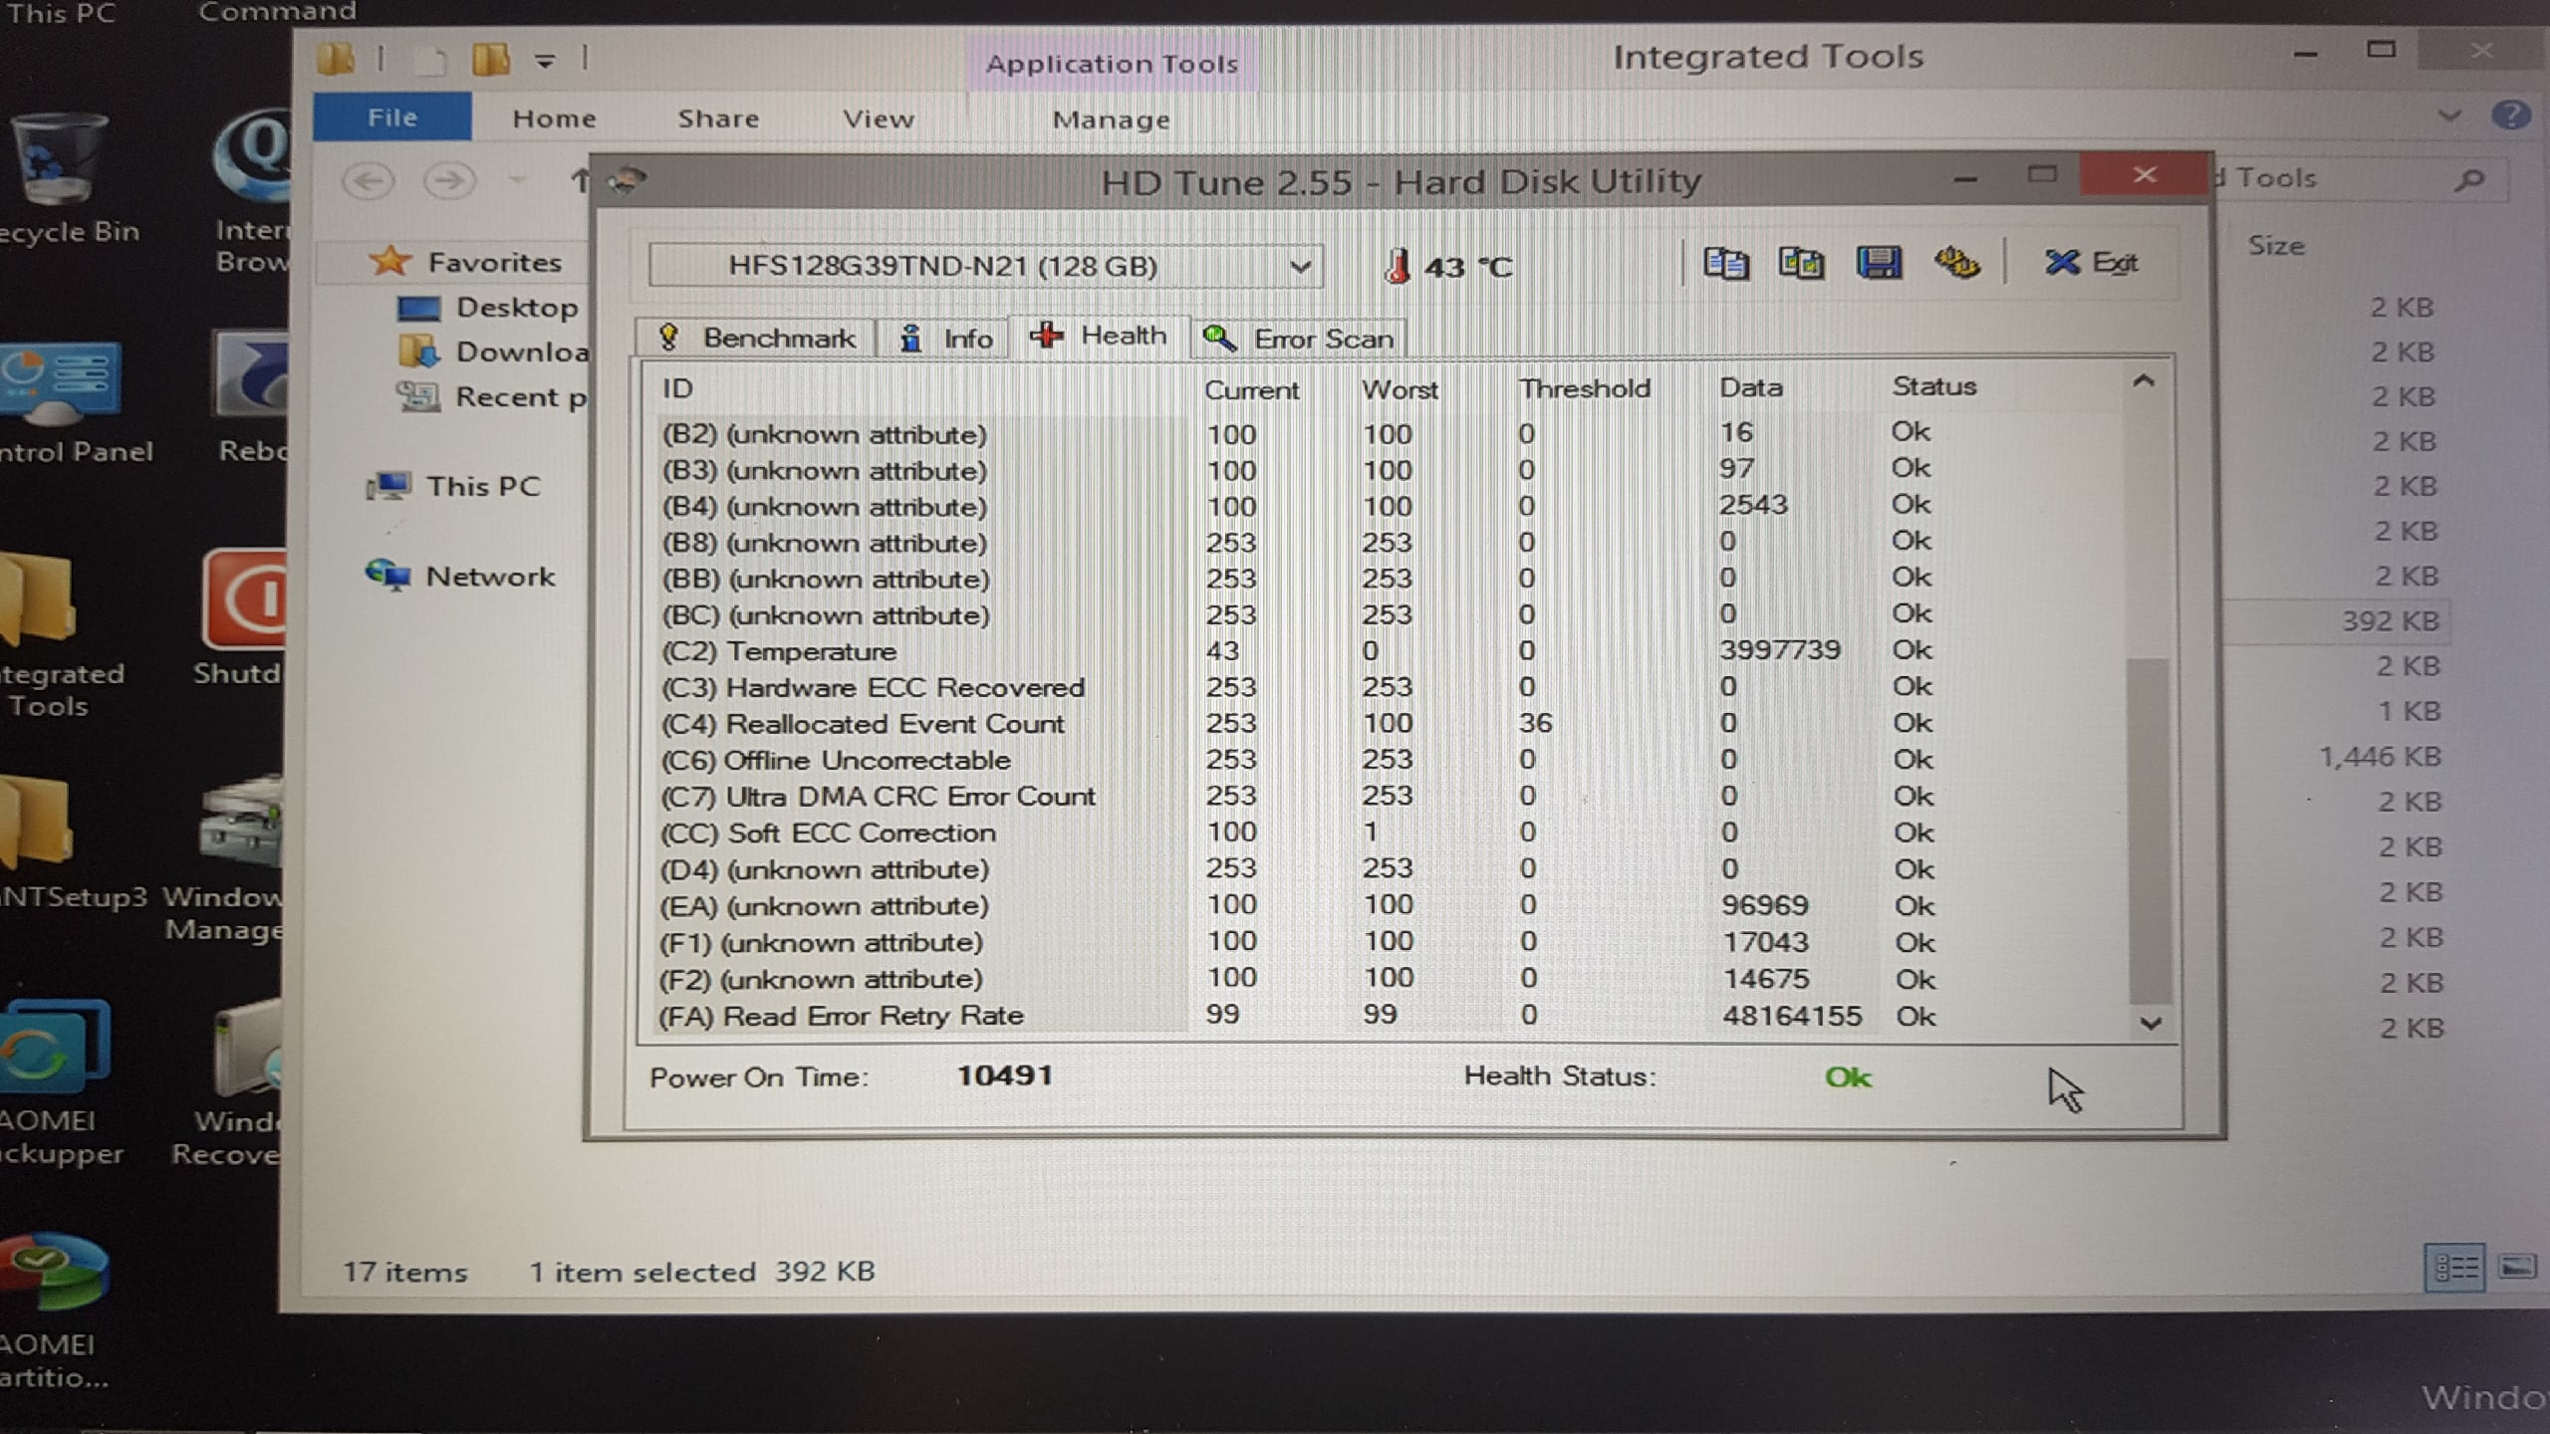Select the (CC) Soft ECC Correction row

click(x=1385, y=833)
